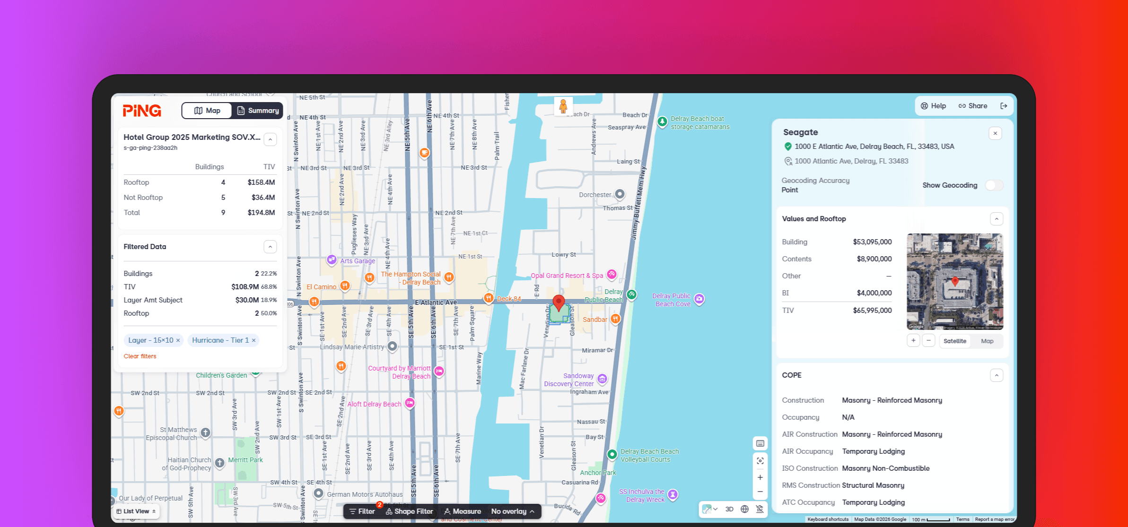Switch to the Summary tab

click(258, 111)
